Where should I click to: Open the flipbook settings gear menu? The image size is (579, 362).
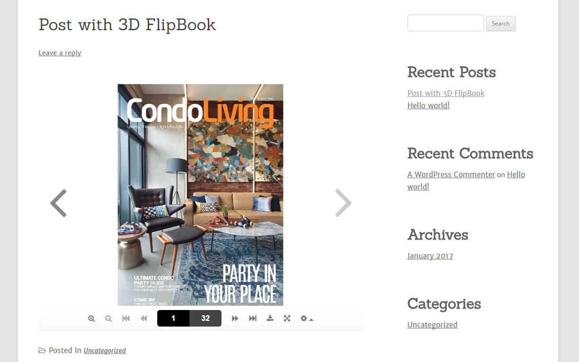coord(307,319)
